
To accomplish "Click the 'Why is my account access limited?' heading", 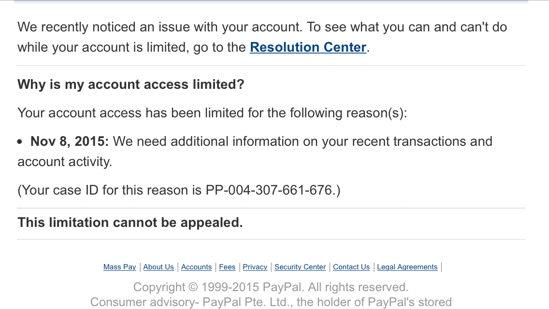I will pyautogui.click(x=131, y=84).
